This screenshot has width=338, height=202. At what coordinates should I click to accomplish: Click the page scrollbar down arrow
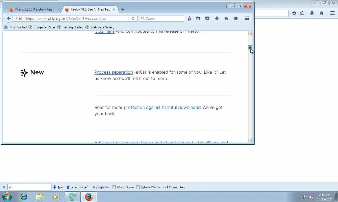(x=250, y=140)
